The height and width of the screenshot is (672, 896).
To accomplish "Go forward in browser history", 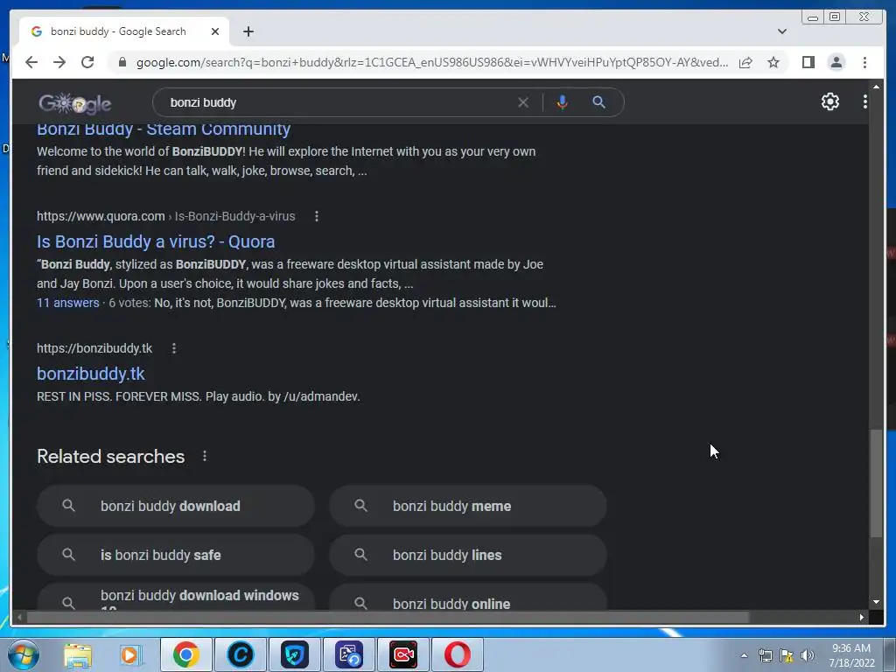I will click(x=59, y=62).
